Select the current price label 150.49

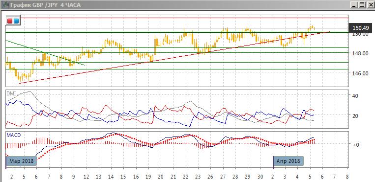[x=361, y=28]
